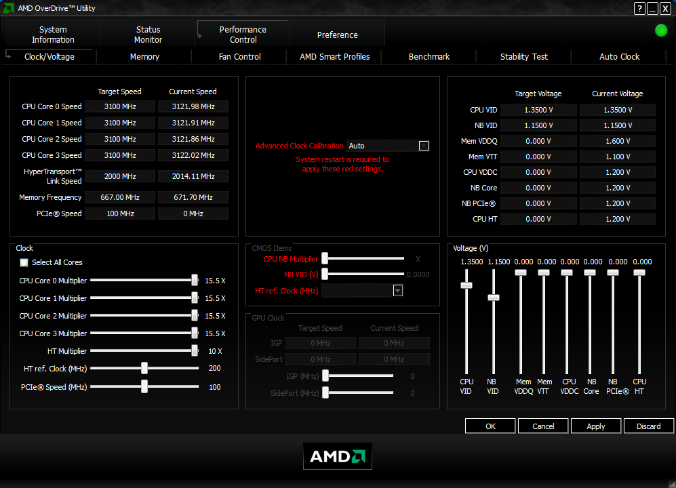Click Memory Frequency target 667.00 MHz field
Screen dimensions: 676x488
coord(120,197)
